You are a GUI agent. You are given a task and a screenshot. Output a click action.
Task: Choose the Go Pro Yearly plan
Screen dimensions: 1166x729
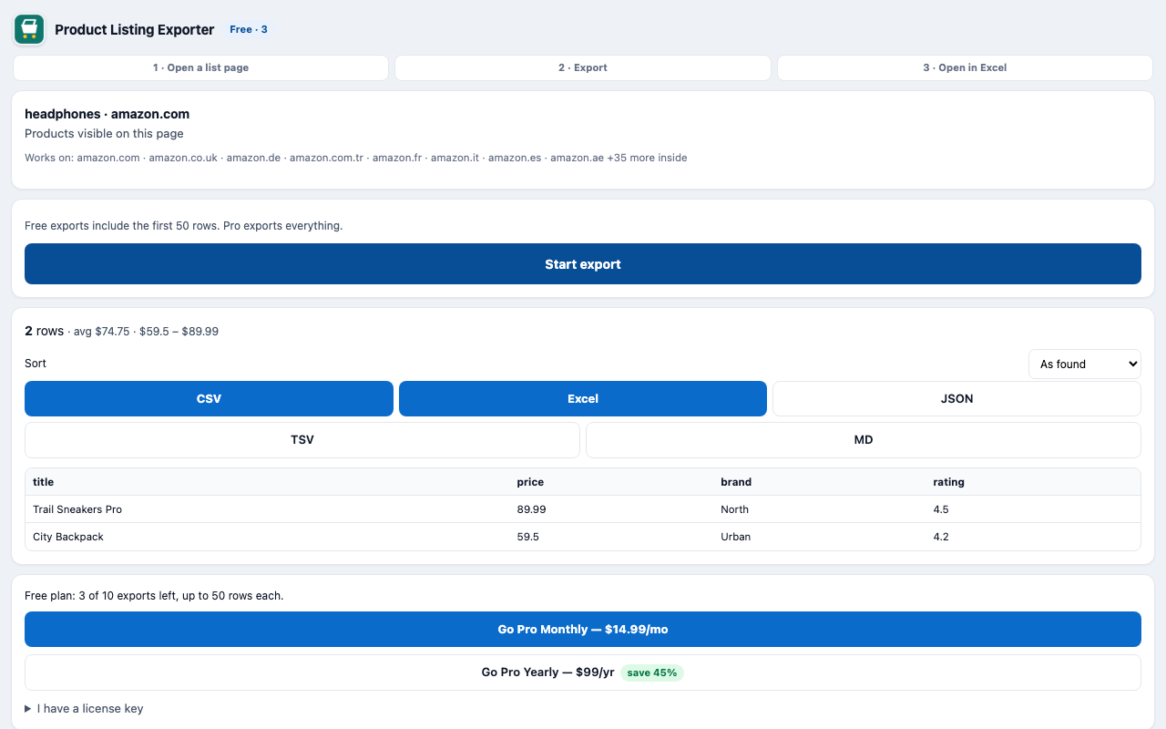(583, 673)
